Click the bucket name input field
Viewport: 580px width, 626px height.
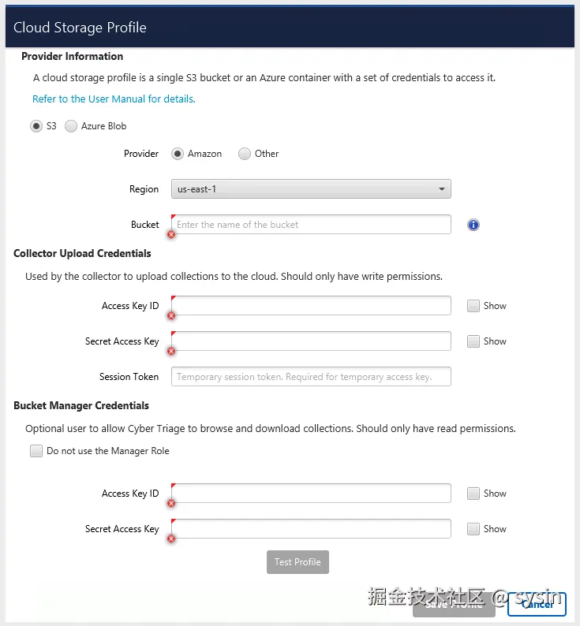[x=312, y=225]
